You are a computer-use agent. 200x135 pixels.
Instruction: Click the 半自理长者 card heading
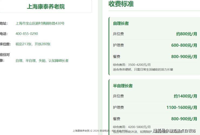(x=123, y=86)
